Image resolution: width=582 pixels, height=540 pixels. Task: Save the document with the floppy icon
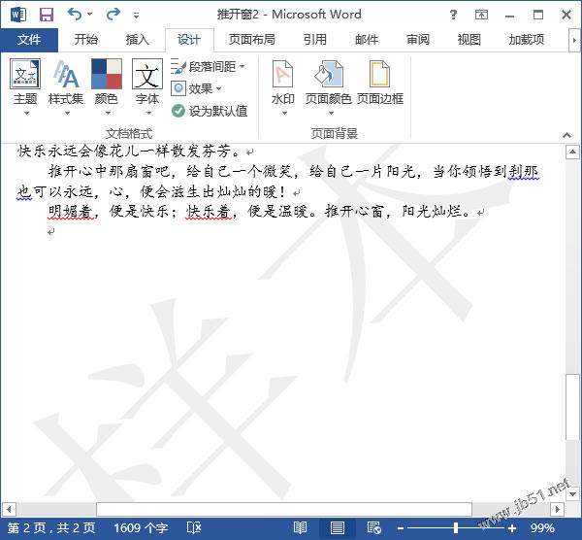click(x=46, y=15)
